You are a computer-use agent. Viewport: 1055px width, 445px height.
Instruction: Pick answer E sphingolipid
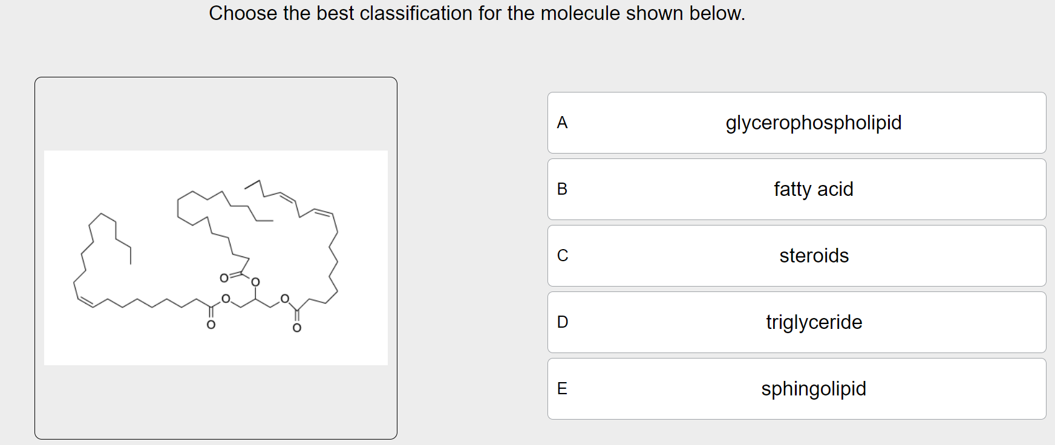(813, 389)
